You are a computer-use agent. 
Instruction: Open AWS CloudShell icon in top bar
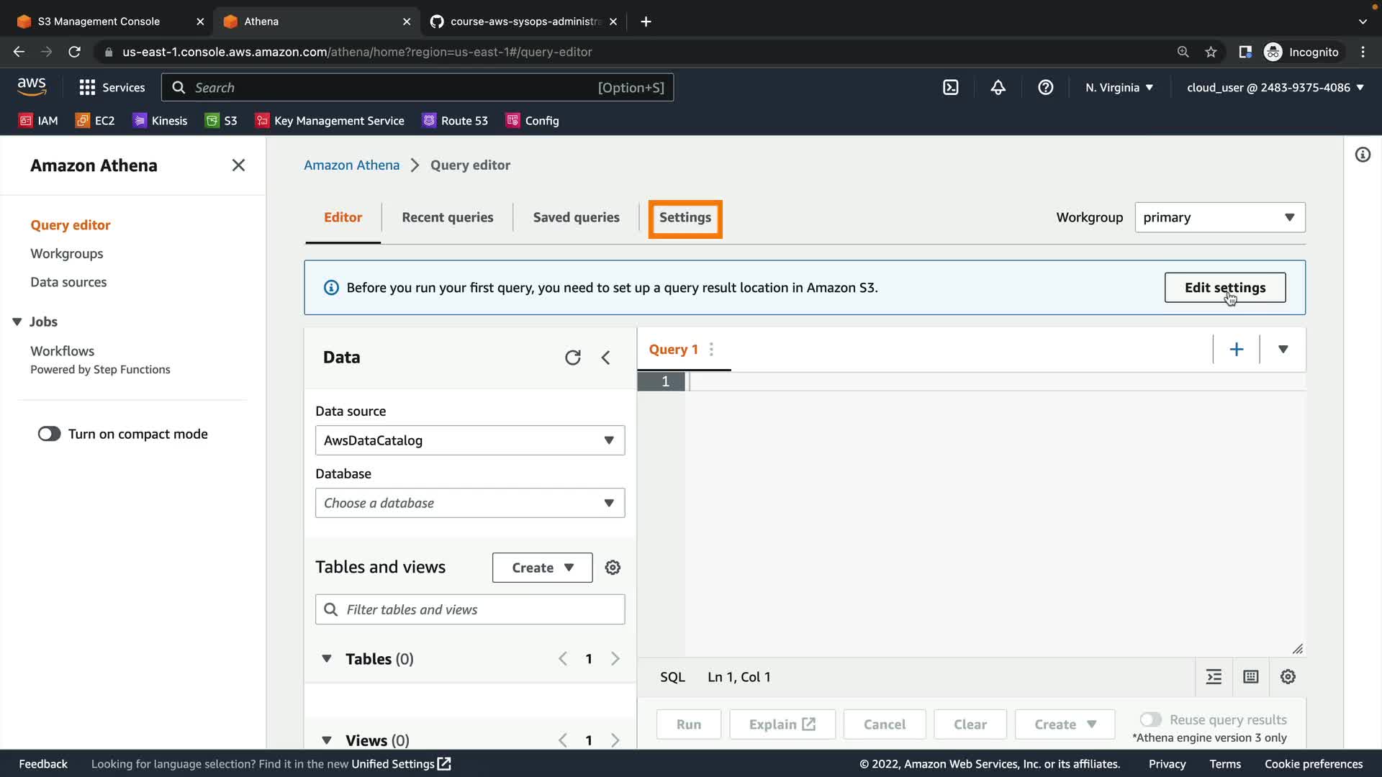950,88
